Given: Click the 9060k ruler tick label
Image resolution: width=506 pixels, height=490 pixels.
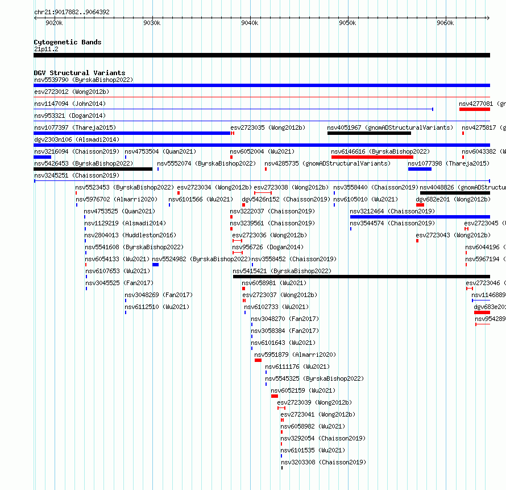Looking at the screenshot, I should [x=445, y=23].
